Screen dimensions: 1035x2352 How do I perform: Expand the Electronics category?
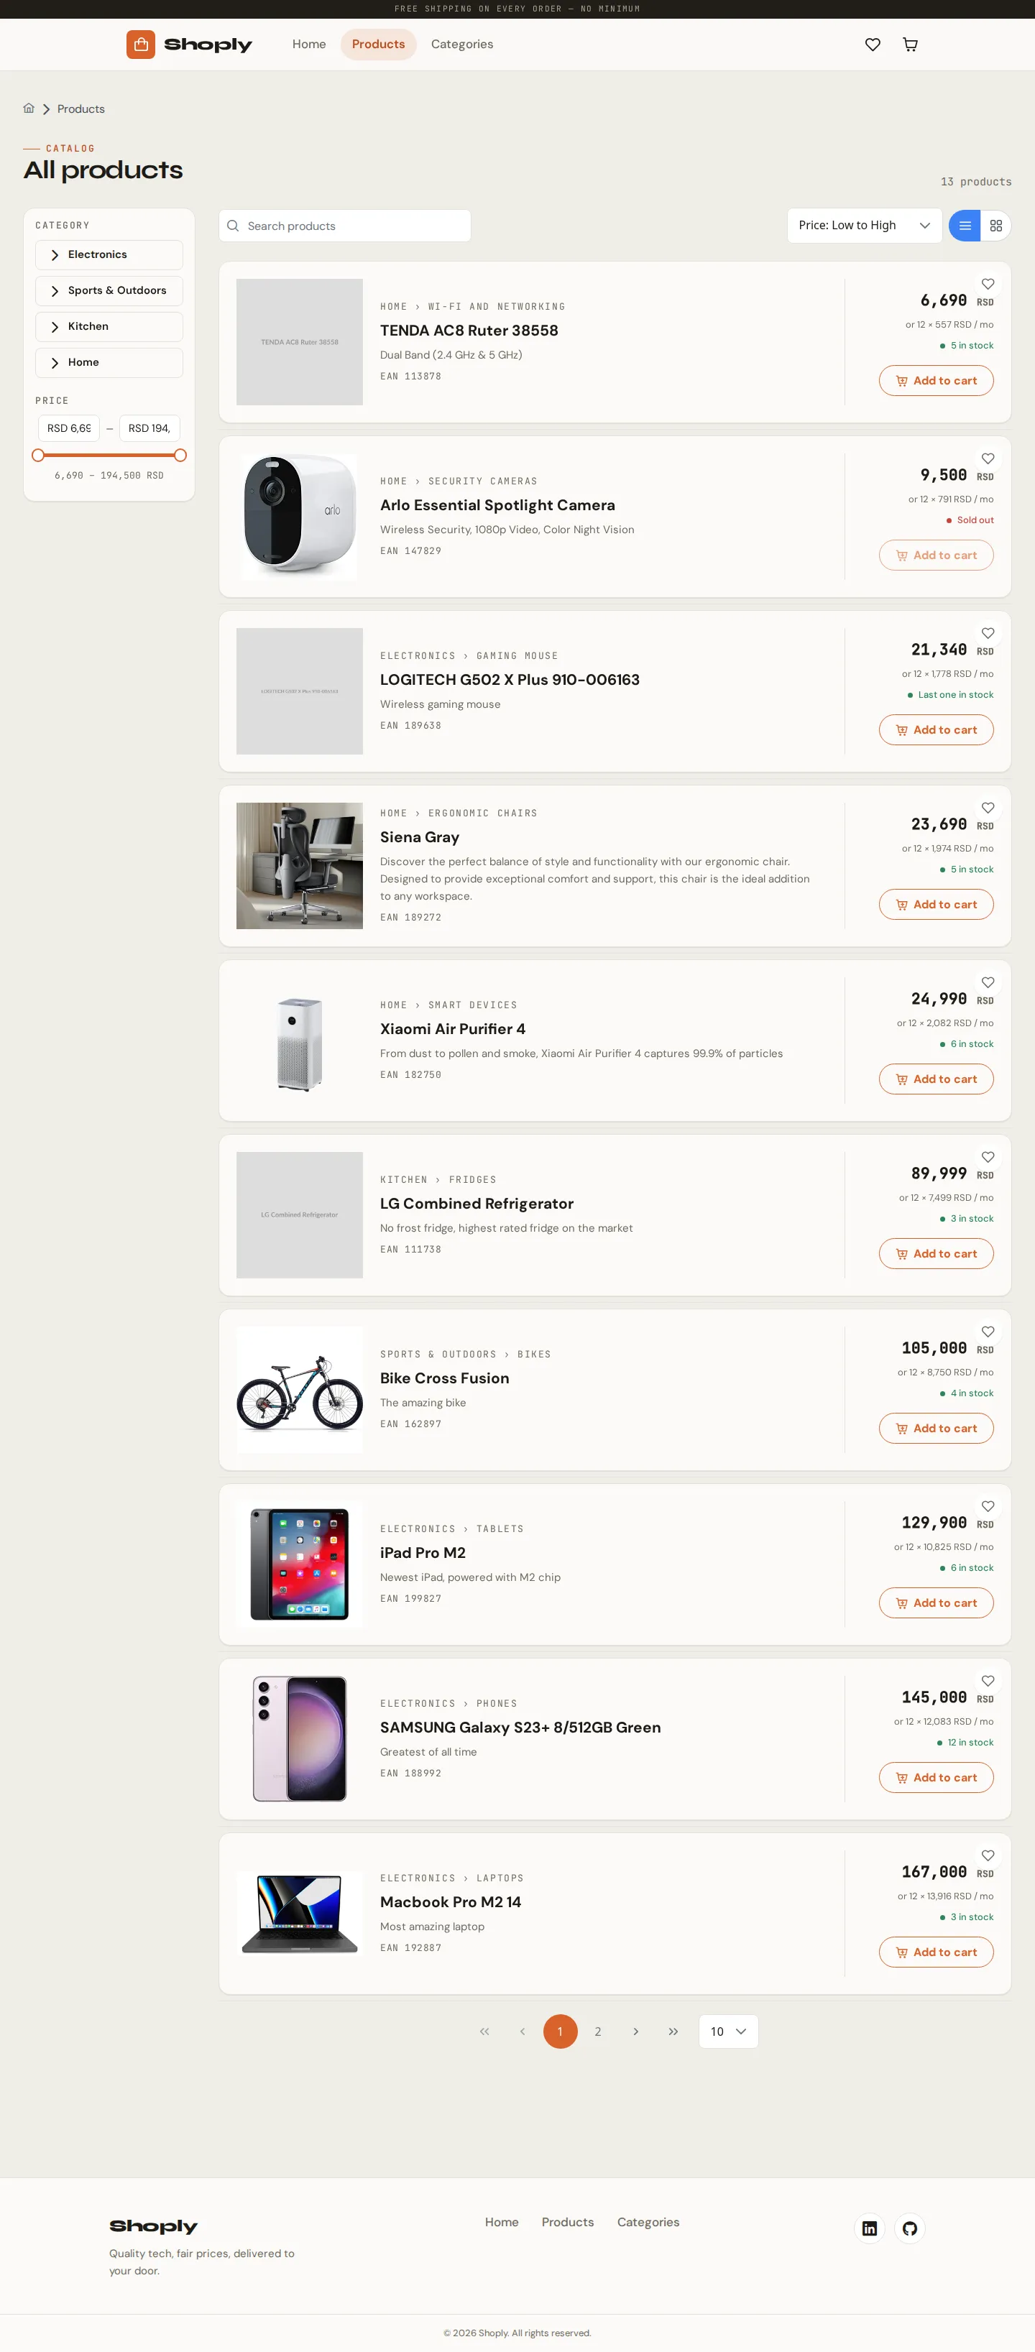(x=109, y=254)
